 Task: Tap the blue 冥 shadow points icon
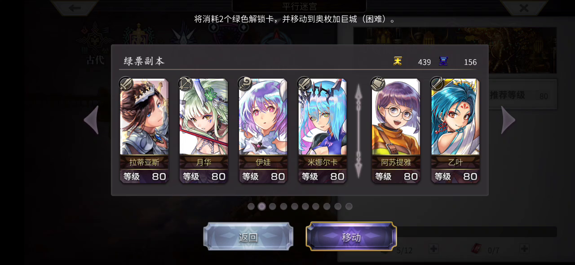(x=443, y=61)
